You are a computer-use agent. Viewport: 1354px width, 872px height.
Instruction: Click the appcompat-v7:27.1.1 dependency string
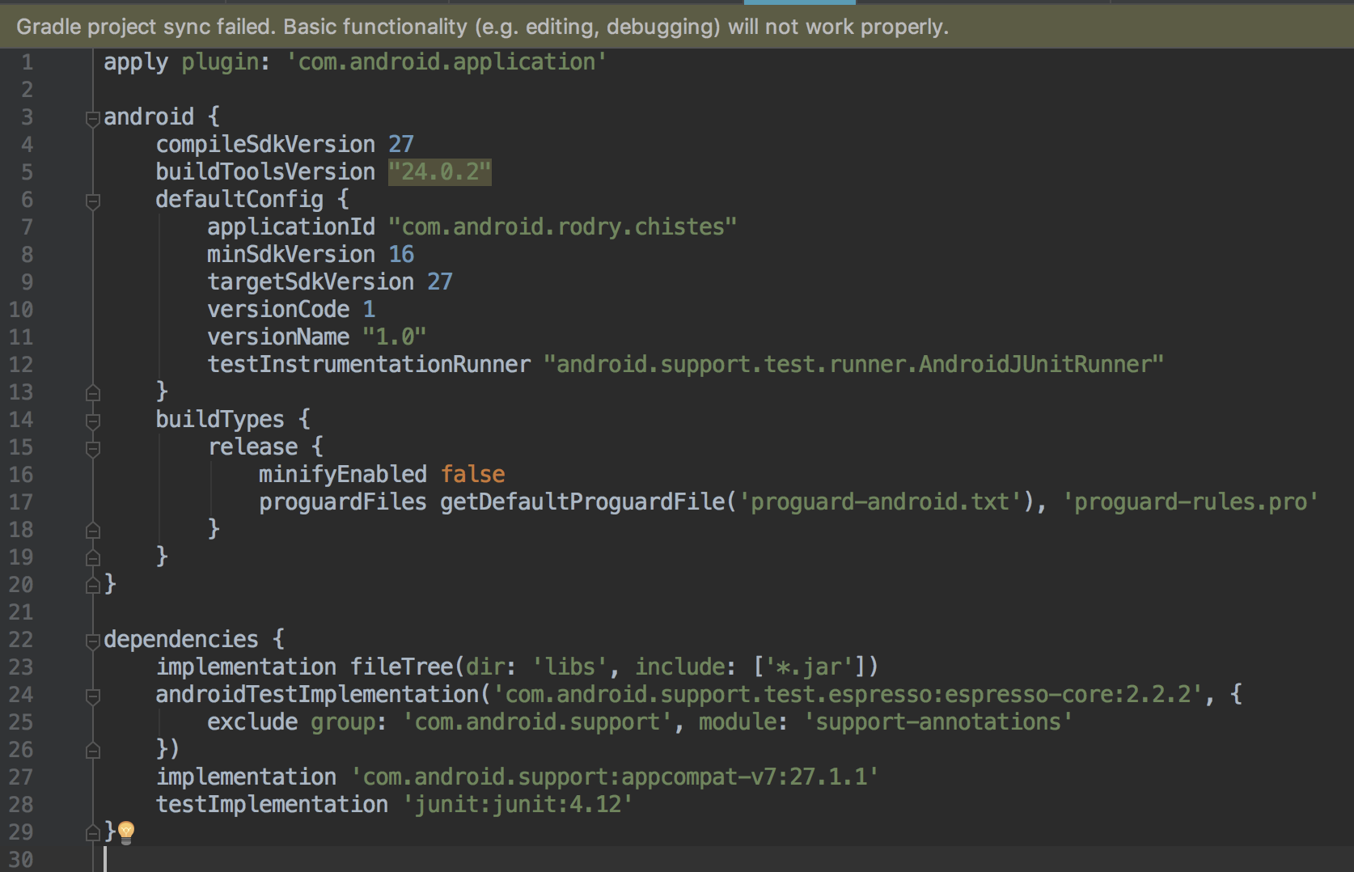(x=615, y=777)
